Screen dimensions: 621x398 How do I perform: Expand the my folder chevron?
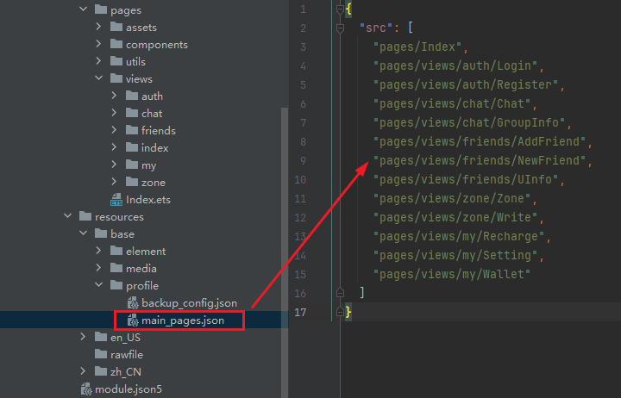pos(114,165)
